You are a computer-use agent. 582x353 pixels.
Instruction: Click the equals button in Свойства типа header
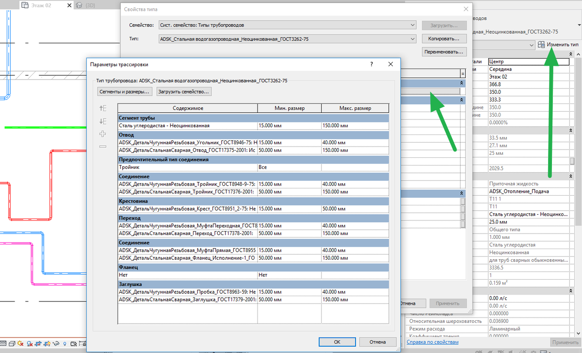pyautogui.click(x=463, y=73)
